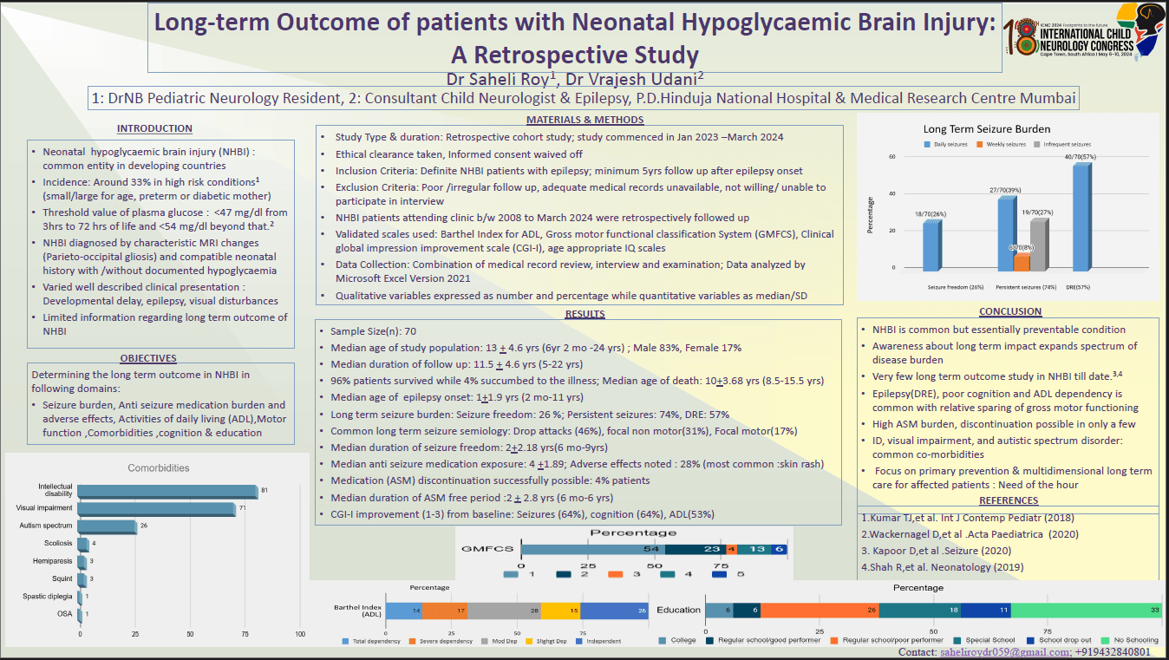1169x660 pixels.
Task: Click the grey bar labeled 19/70(27%)
Action: pos(1038,245)
